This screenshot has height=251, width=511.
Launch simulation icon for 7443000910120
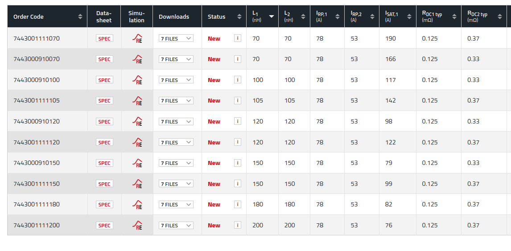click(137, 121)
